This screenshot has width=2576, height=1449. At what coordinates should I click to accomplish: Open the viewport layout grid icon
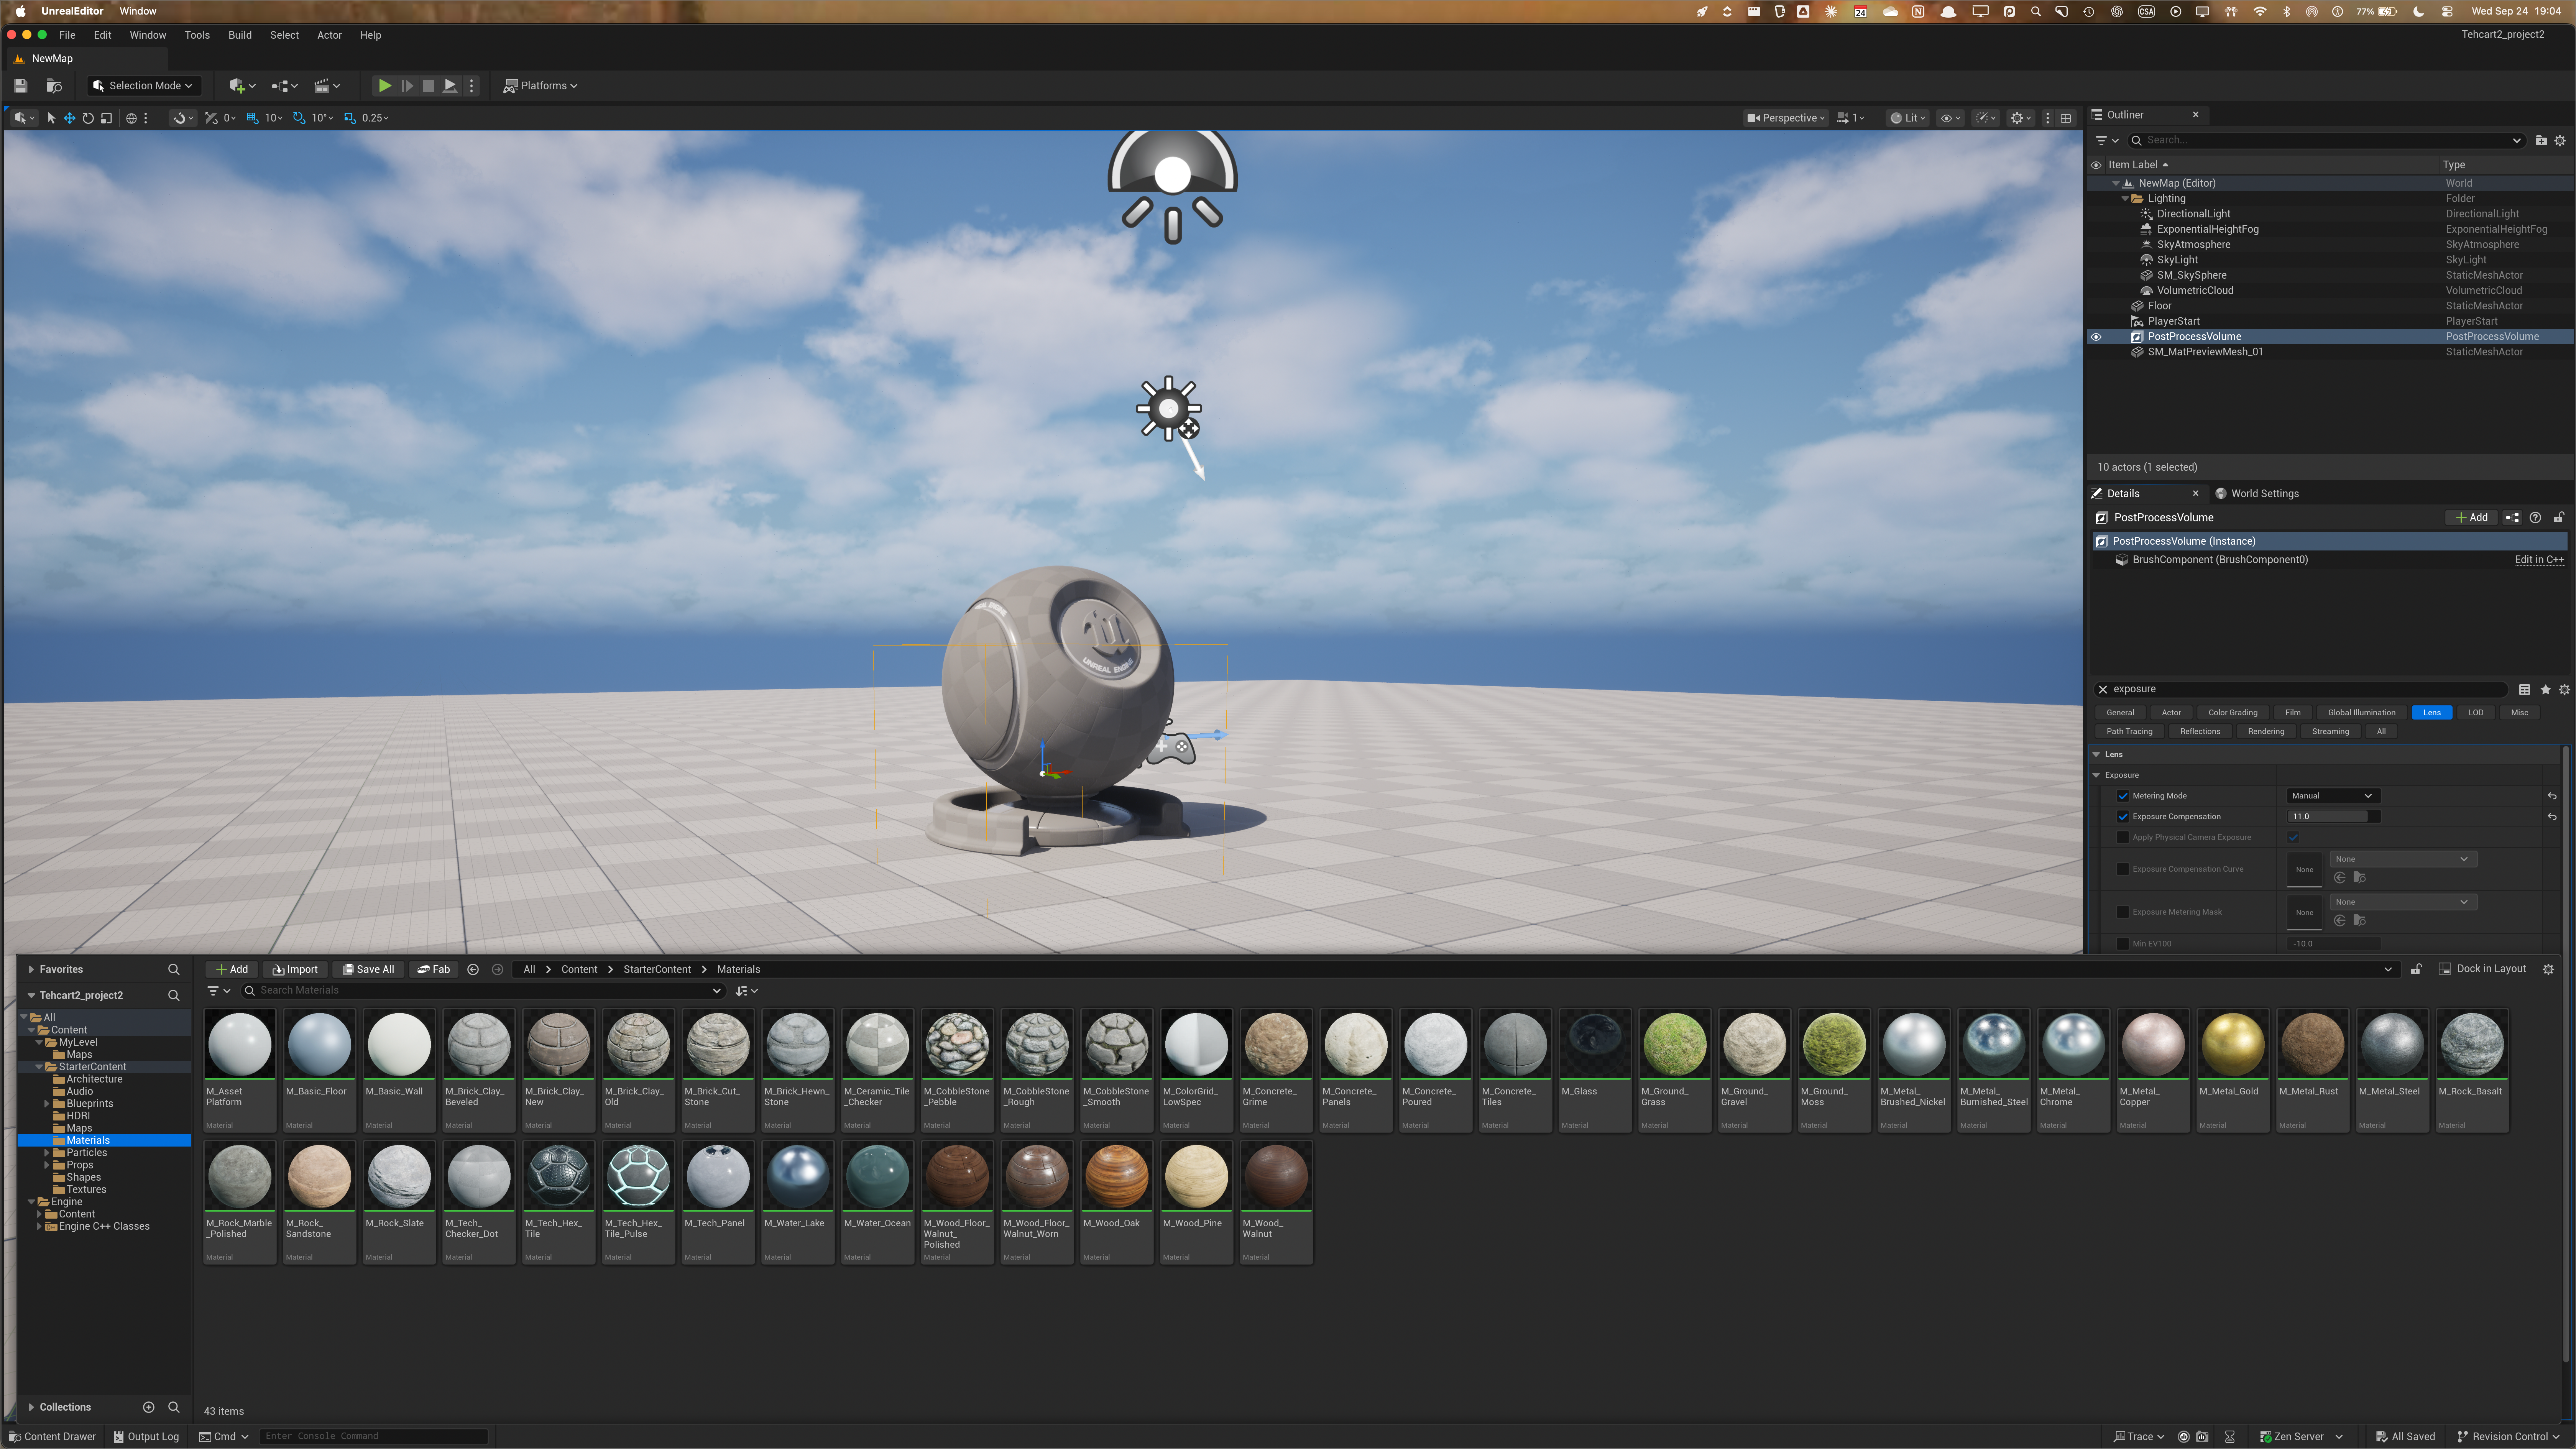pyautogui.click(x=2066, y=118)
